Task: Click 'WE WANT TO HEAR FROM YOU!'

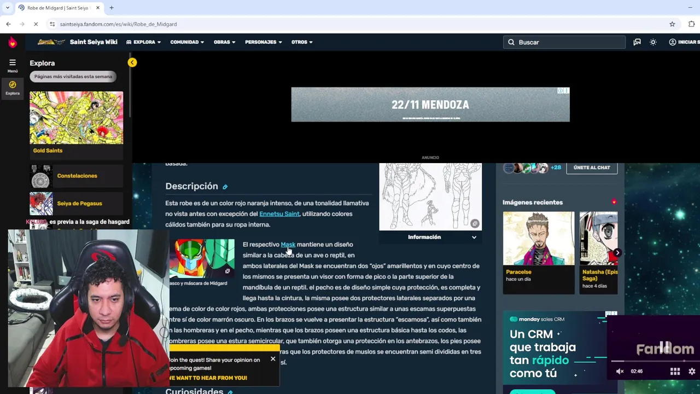Action: tap(208, 378)
